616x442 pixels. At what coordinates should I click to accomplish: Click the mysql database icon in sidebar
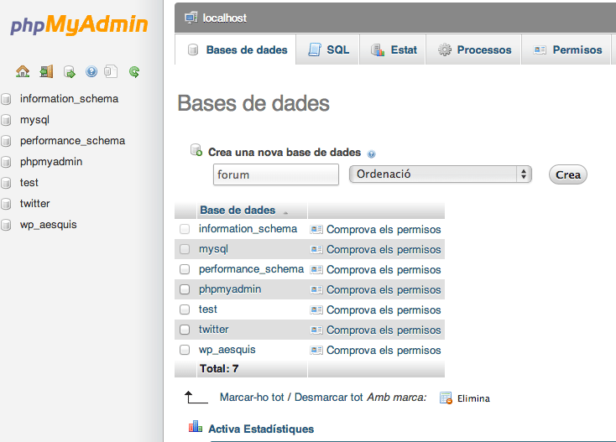pyautogui.click(x=6, y=120)
